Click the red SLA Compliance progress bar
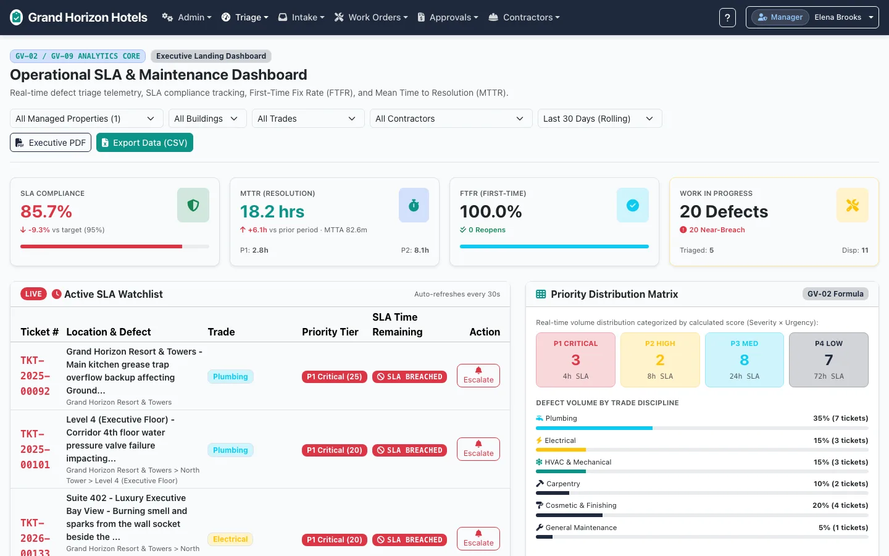This screenshot has height=556, width=889. [101, 246]
